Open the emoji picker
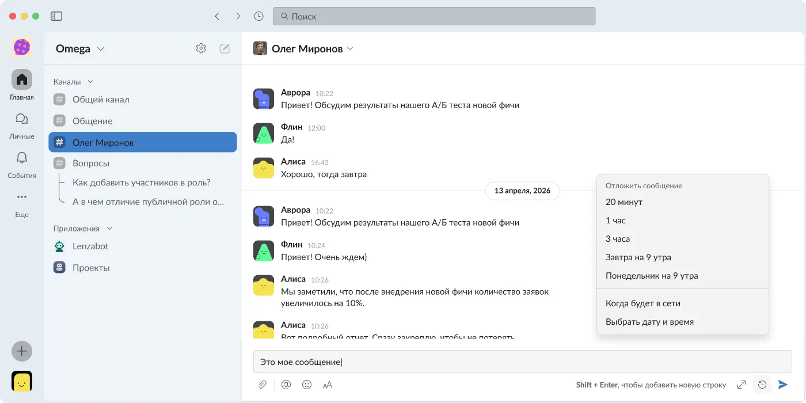 tap(307, 385)
